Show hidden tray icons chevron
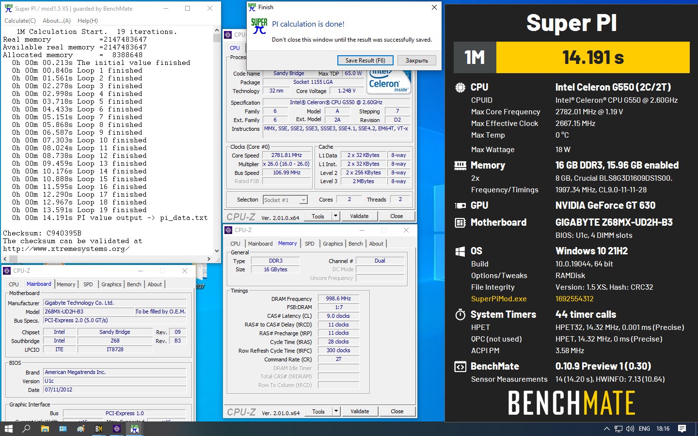The width and height of the screenshot is (698, 436). point(606,429)
